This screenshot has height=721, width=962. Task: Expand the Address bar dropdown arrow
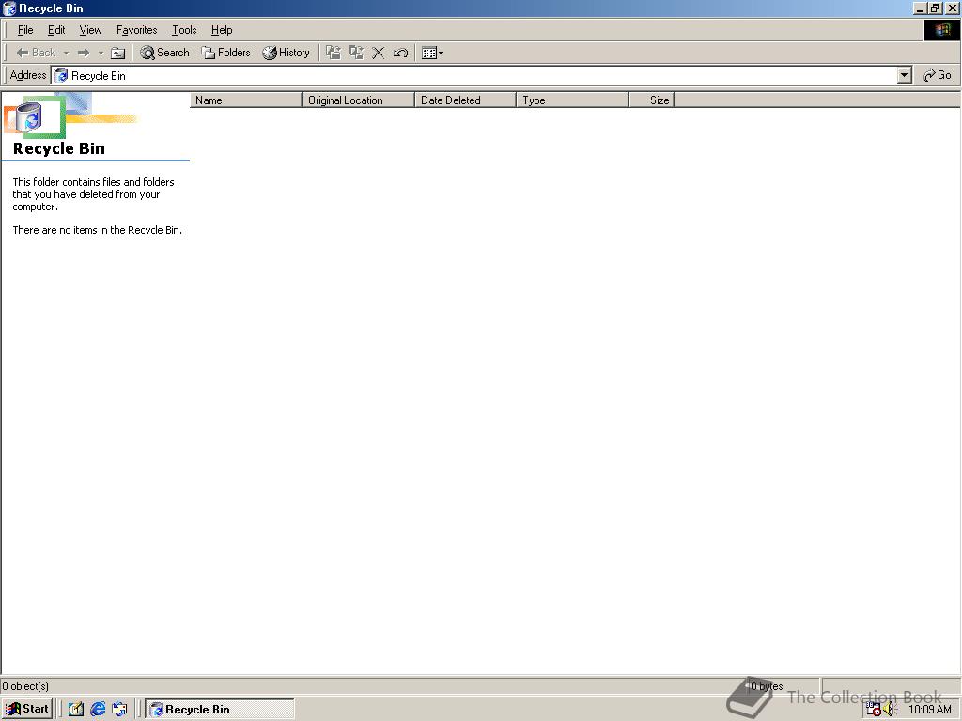[x=905, y=75]
